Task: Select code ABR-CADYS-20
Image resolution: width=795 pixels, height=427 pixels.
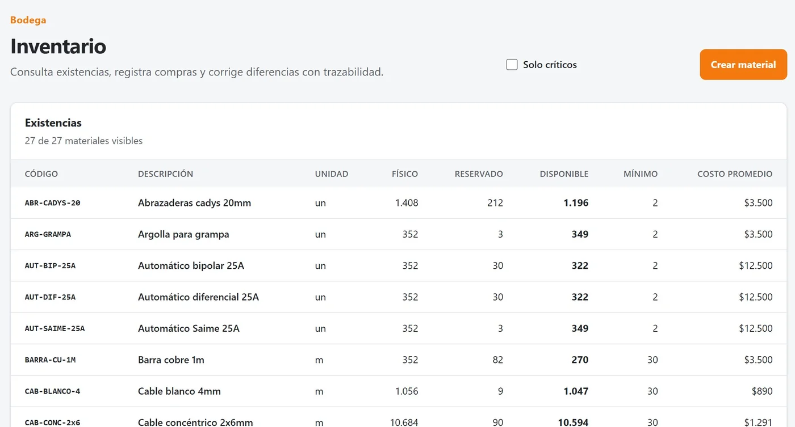Action: [x=53, y=203]
